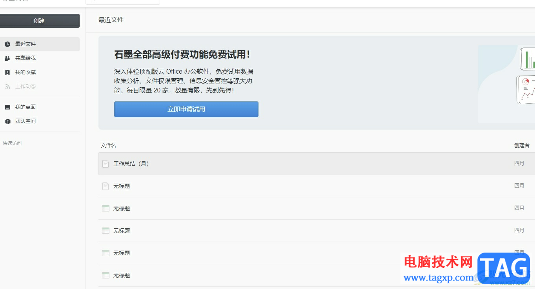Click the 文件名 column header
This screenshot has width=535, height=289.
(108, 145)
